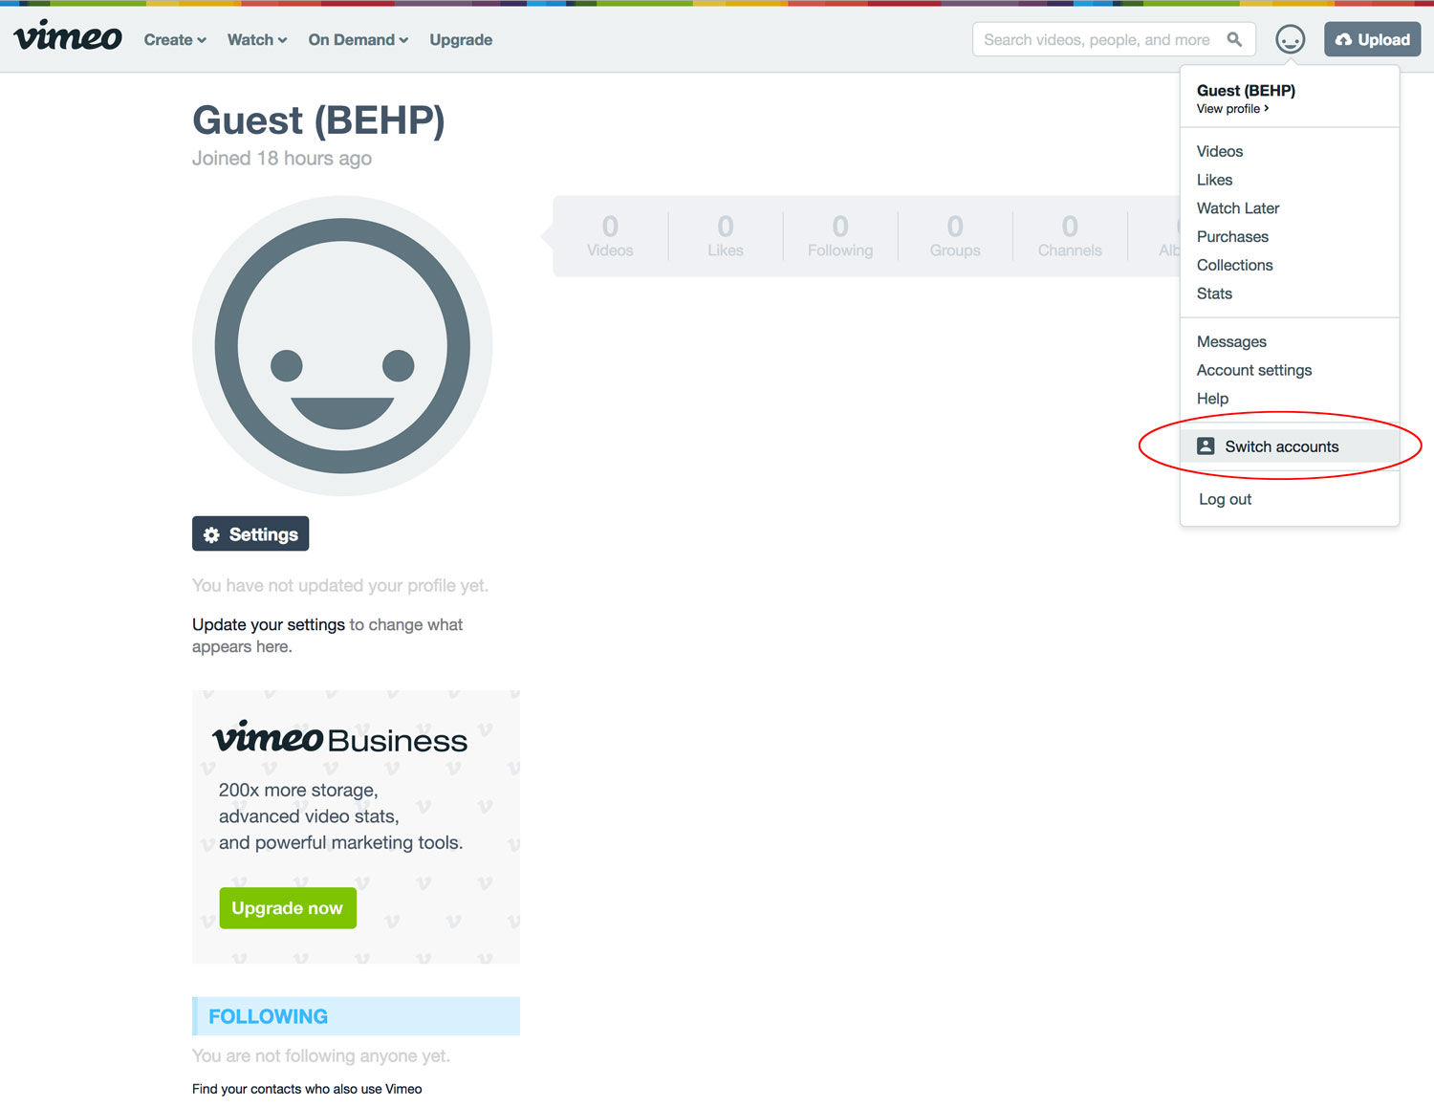Expand the On Demand dropdown menu
The height and width of the screenshot is (1108, 1434).
point(358,40)
